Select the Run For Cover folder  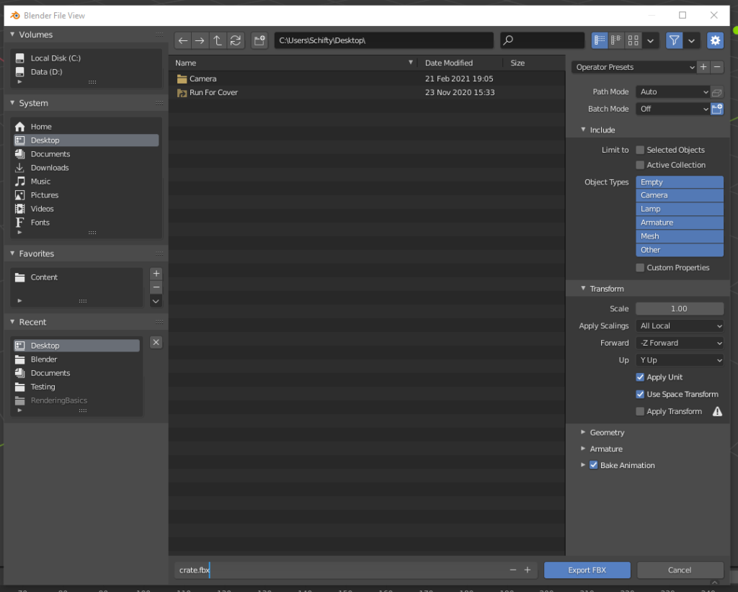pos(367,93)
